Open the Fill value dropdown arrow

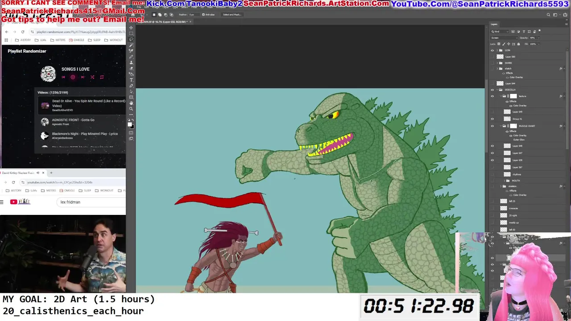click(x=539, y=44)
